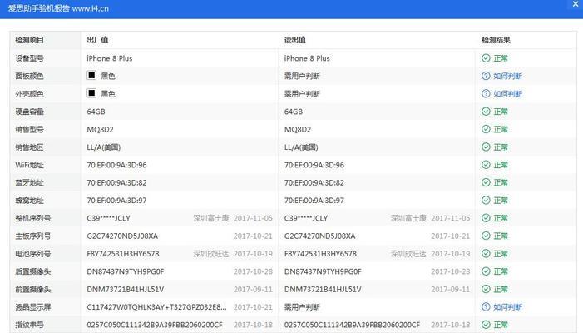
Task: Click factory rear camera serial DN87437N9TYH9PG0F
Action: tap(126, 271)
